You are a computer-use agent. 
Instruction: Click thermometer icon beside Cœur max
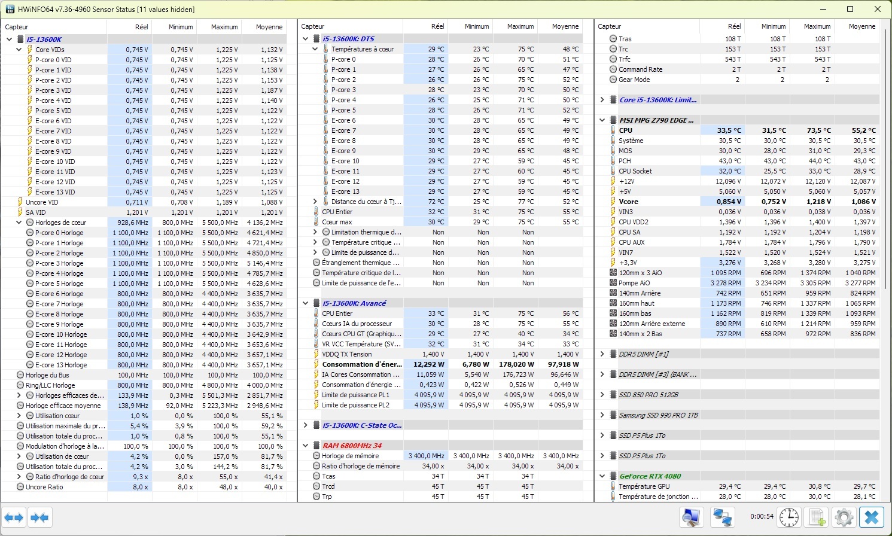(316, 222)
